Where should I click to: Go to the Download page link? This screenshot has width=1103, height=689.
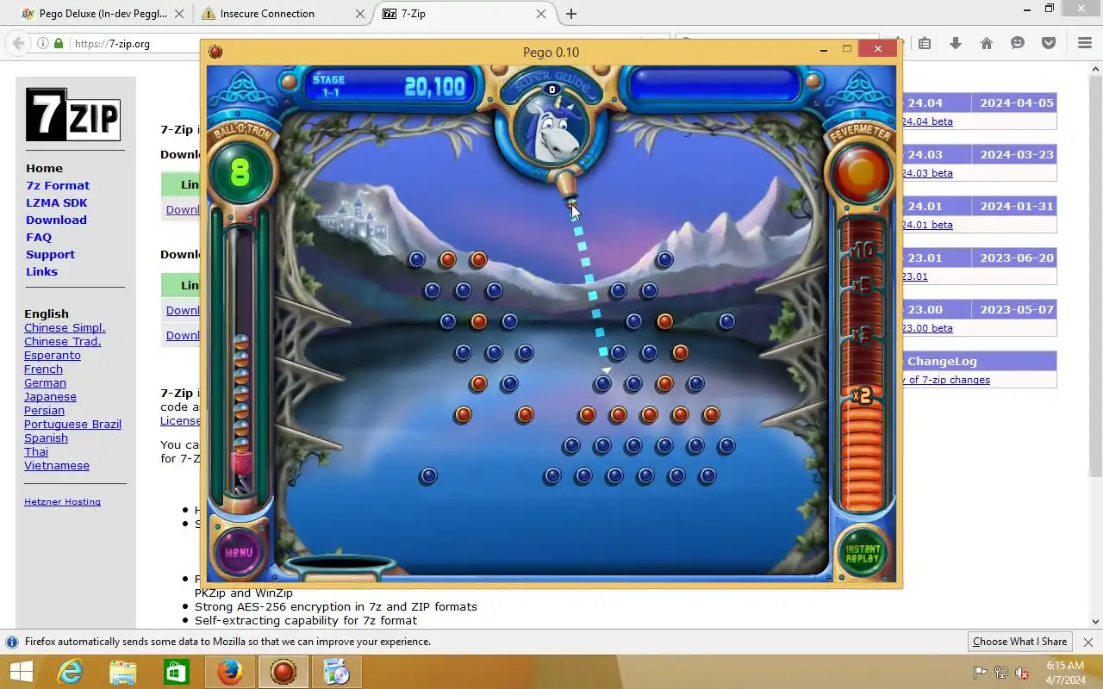click(x=56, y=220)
